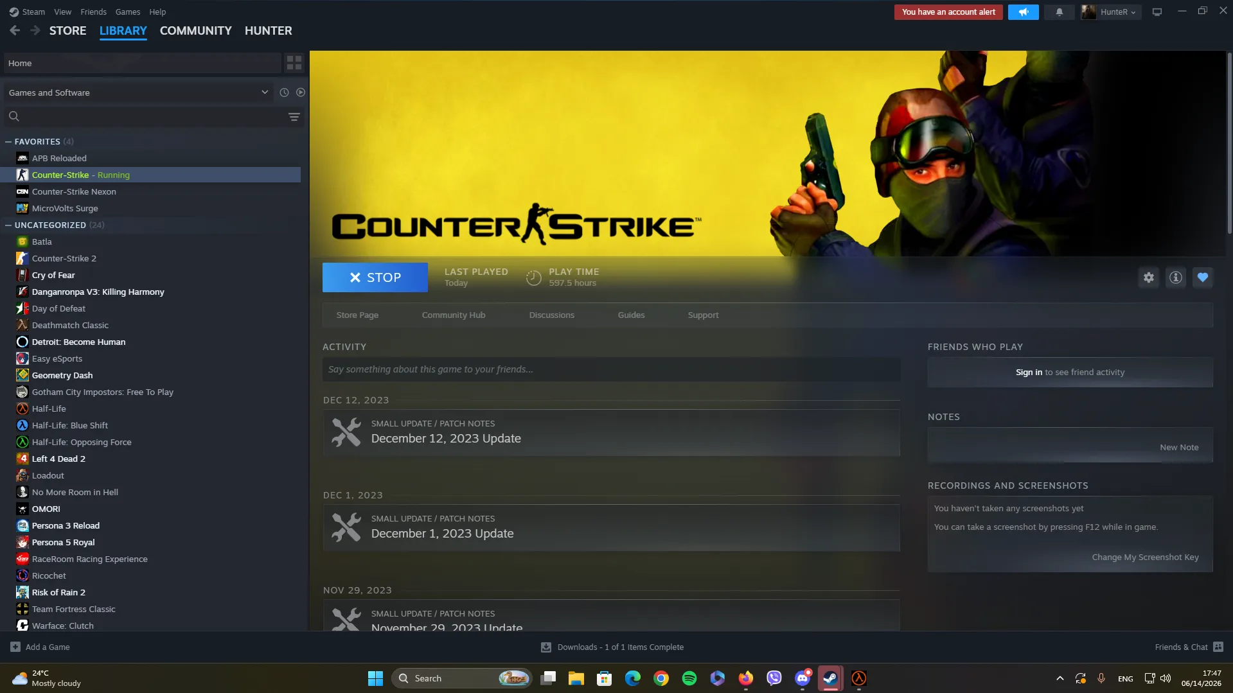Open the collections grid view icon
Screen dimensions: 1233x693
pos(294,63)
